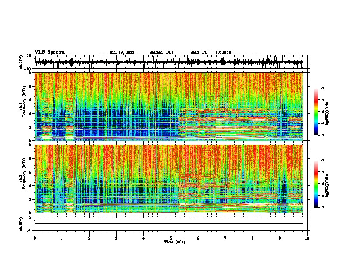This screenshot has height=267, width=346.
Task: Click time axis tick label '2'
Action: point(89,238)
